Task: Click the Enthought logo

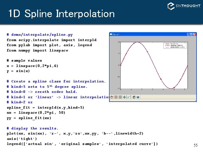Action: (184, 6)
